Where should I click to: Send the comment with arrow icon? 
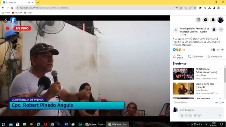[220, 115]
